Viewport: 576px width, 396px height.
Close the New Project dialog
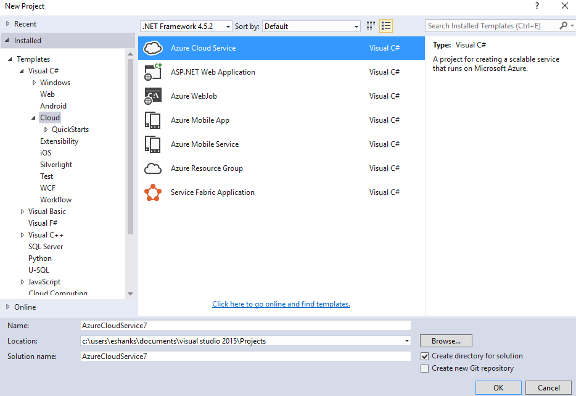tap(565, 6)
